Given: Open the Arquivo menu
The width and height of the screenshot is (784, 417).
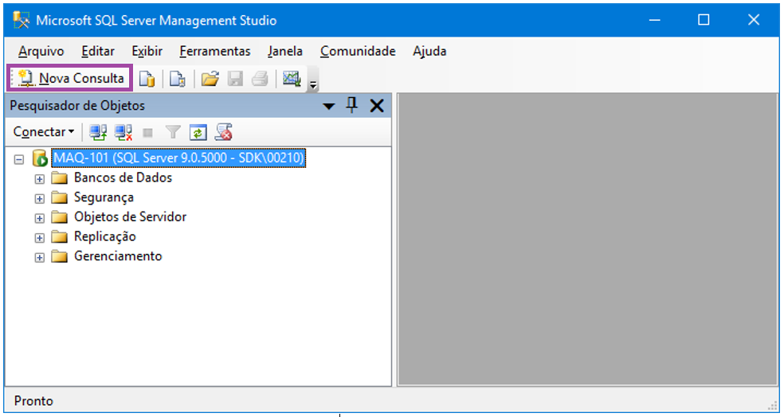Looking at the screenshot, I should pos(41,51).
